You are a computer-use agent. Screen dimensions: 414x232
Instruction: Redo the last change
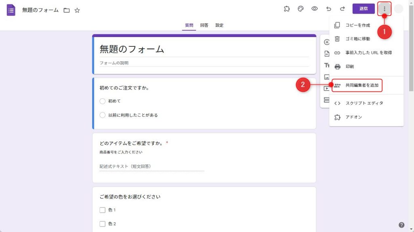click(x=342, y=9)
